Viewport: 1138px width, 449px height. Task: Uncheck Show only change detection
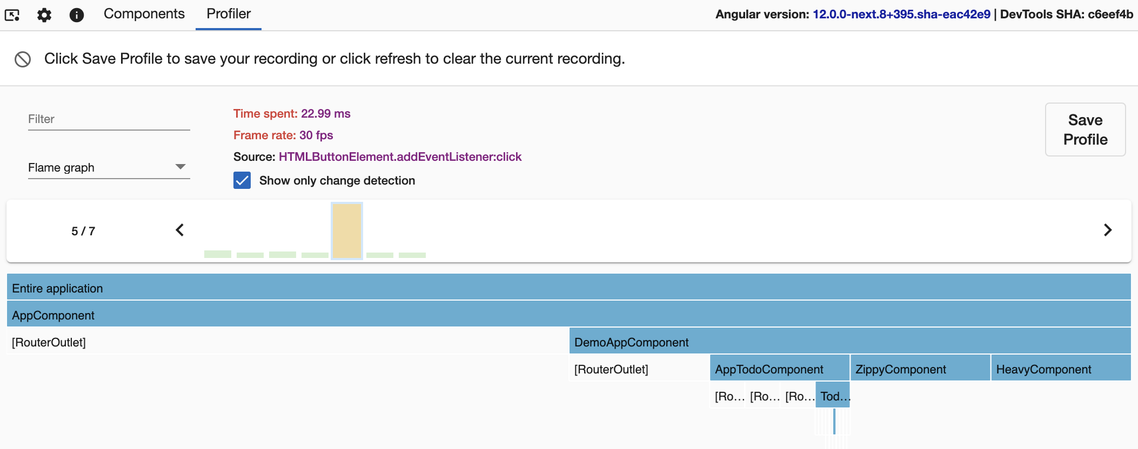(x=242, y=180)
